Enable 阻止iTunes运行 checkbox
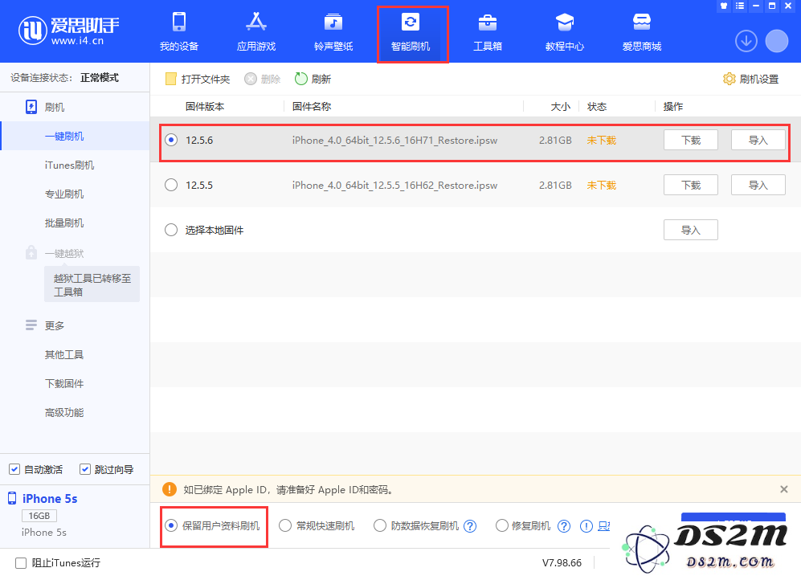The image size is (801, 576). point(21,562)
